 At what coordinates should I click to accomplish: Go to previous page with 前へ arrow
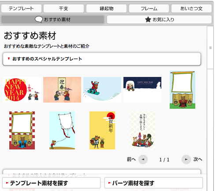tap(143, 160)
